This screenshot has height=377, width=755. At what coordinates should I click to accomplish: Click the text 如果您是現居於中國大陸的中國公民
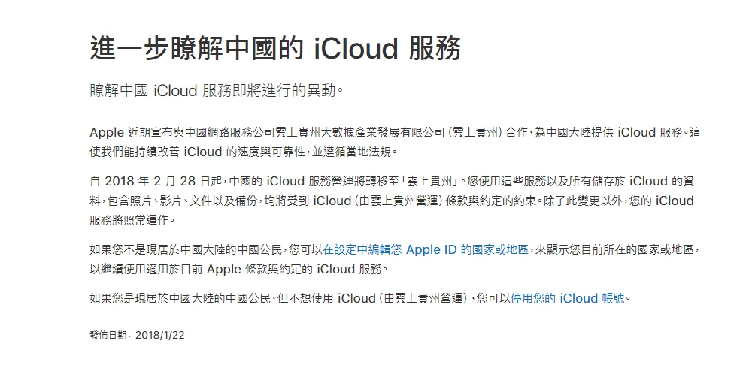tap(181, 298)
